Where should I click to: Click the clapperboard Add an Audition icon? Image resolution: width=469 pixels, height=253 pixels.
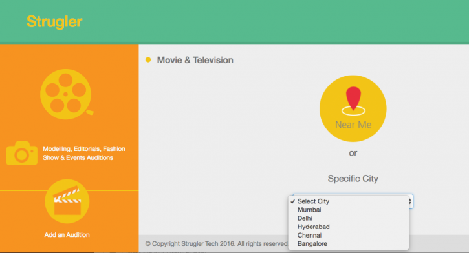67,201
